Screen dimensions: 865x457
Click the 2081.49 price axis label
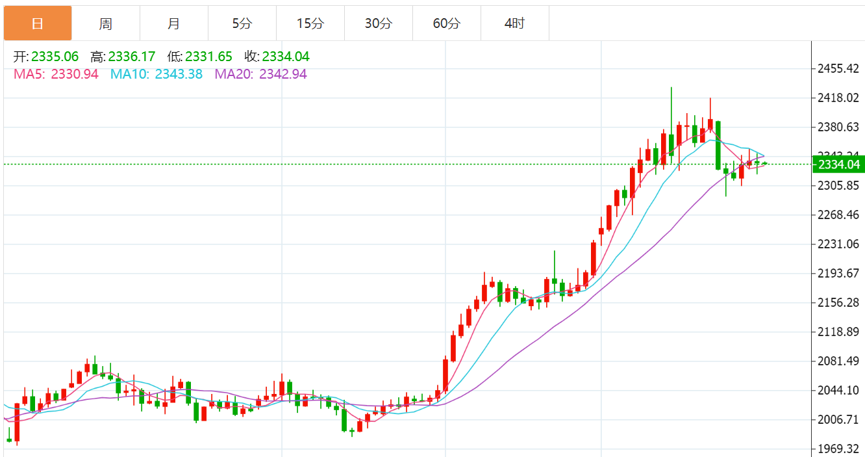839,361
